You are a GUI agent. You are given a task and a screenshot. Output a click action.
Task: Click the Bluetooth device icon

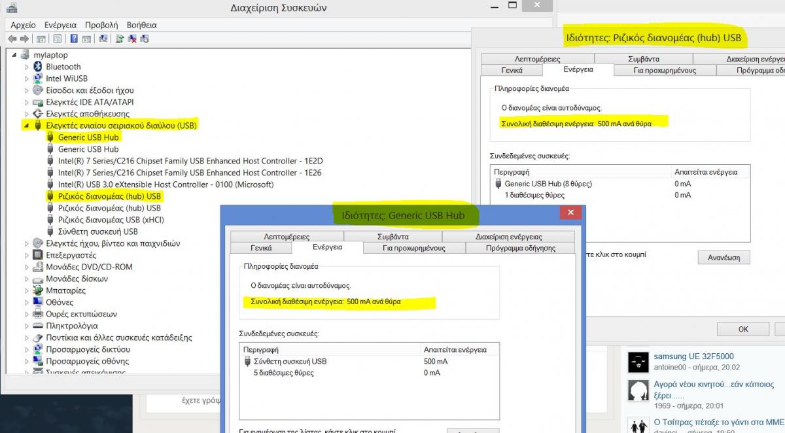38,67
